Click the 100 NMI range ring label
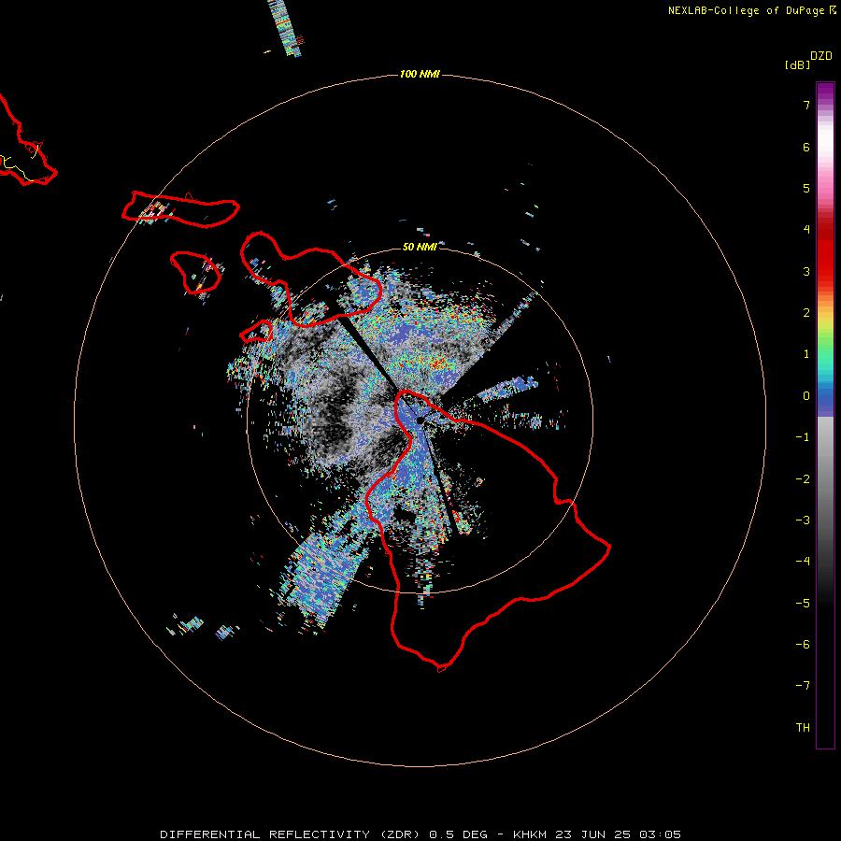Viewport: 841px width, 841px height. pos(420,74)
